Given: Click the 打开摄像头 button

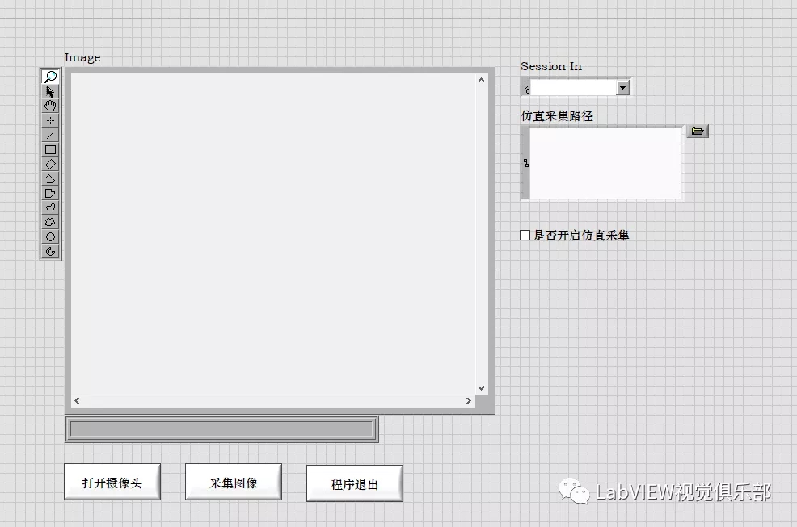Looking at the screenshot, I should [x=112, y=482].
